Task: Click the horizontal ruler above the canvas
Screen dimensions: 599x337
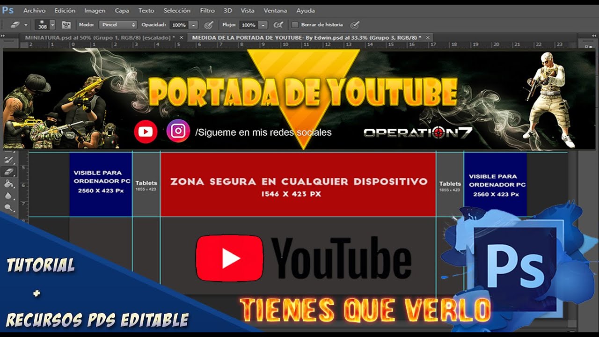Action: click(299, 45)
